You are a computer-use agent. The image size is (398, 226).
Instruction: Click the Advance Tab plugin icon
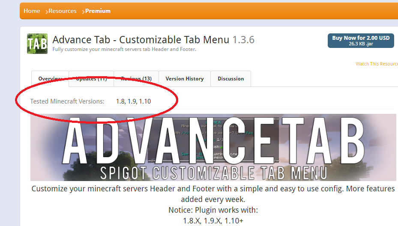pos(37,44)
